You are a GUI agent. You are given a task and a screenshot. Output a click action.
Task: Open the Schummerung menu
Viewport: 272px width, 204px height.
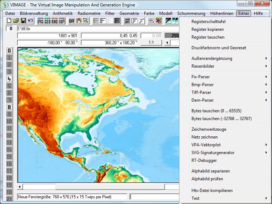click(x=191, y=13)
